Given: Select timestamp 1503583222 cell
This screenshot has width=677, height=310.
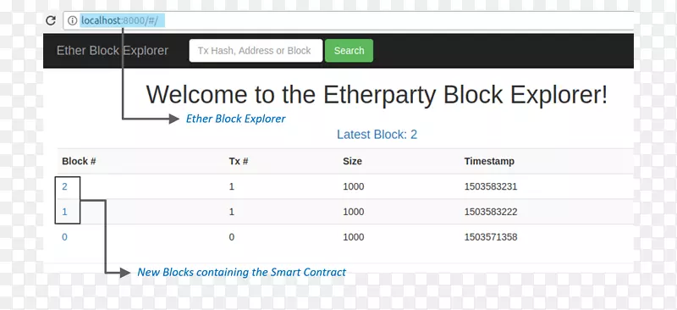Looking at the screenshot, I should tap(491, 212).
